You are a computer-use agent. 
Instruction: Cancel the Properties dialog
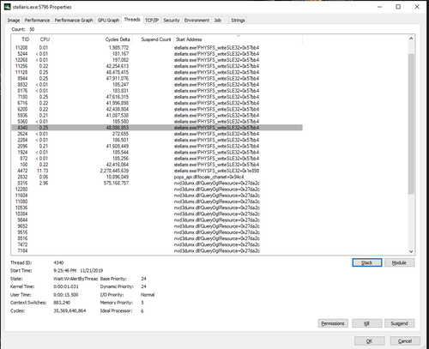pos(405,341)
